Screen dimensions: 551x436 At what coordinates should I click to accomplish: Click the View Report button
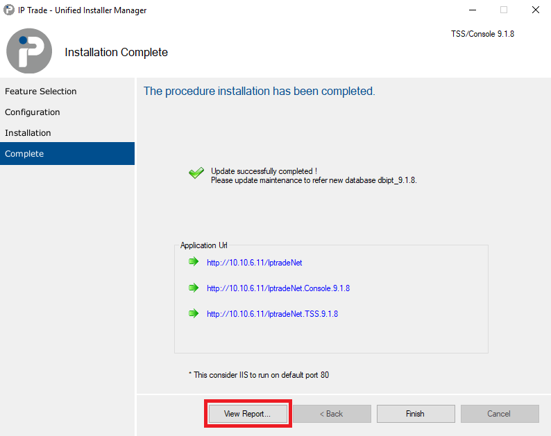click(248, 414)
